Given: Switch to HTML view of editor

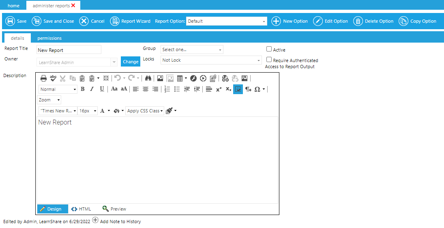Looking at the screenshot, I should tap(81, 209).
